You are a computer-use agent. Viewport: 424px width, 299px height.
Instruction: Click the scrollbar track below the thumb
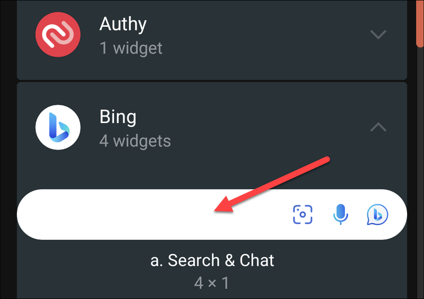coord(420,173)
